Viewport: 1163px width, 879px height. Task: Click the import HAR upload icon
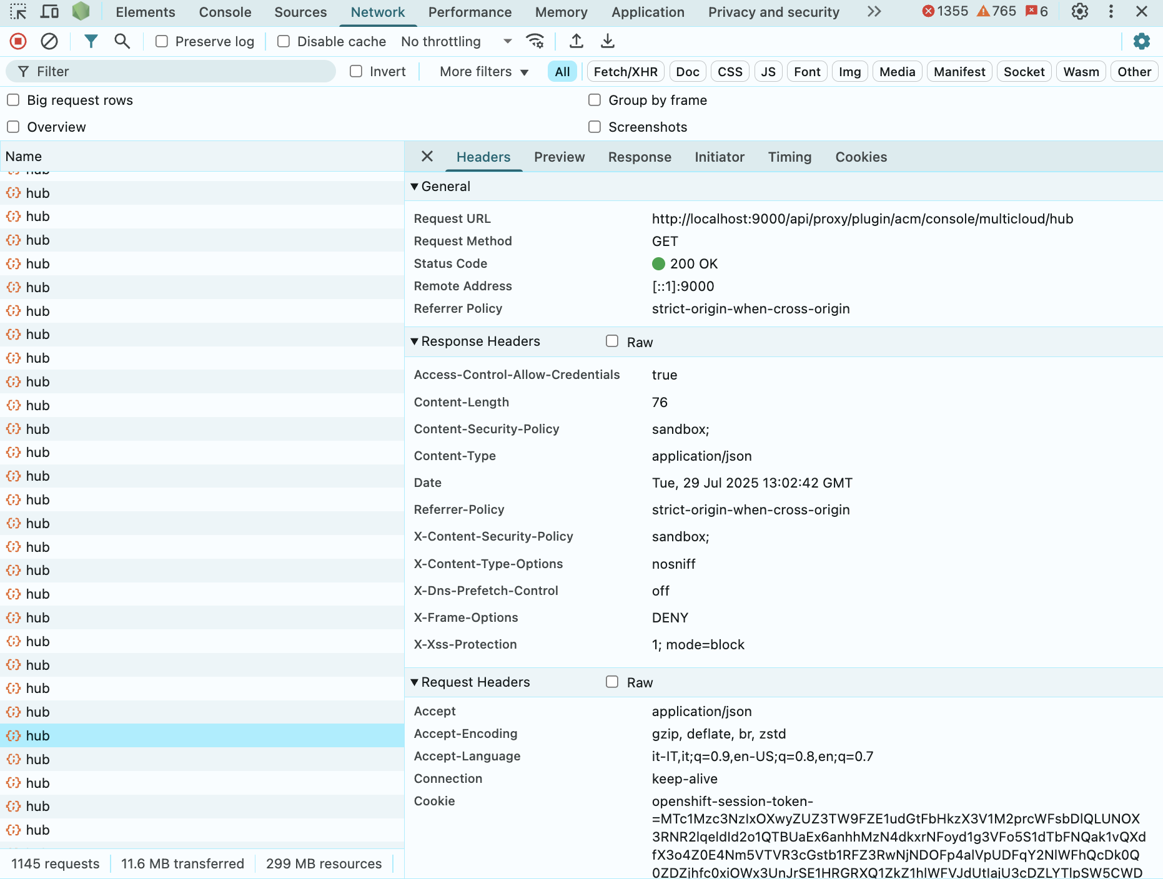pyautogui.click(x=577, y=41)
